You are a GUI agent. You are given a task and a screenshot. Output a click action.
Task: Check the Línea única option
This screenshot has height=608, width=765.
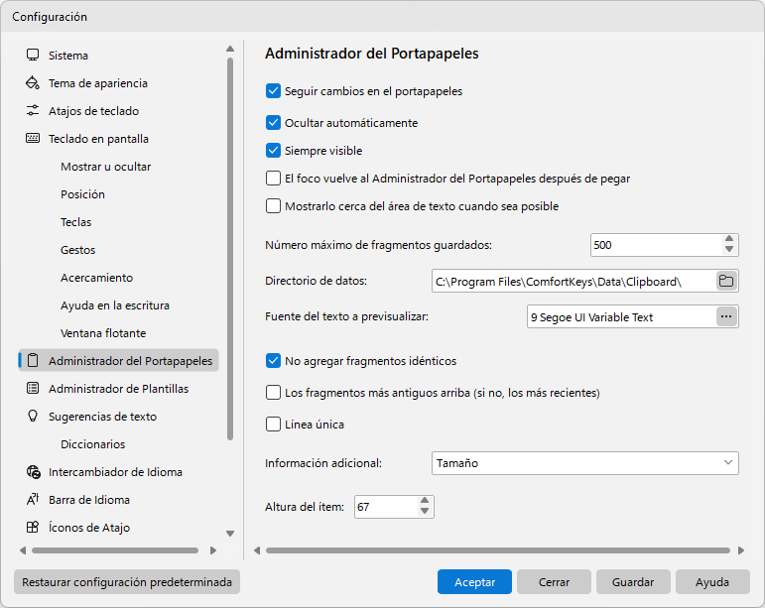point(273,425)
